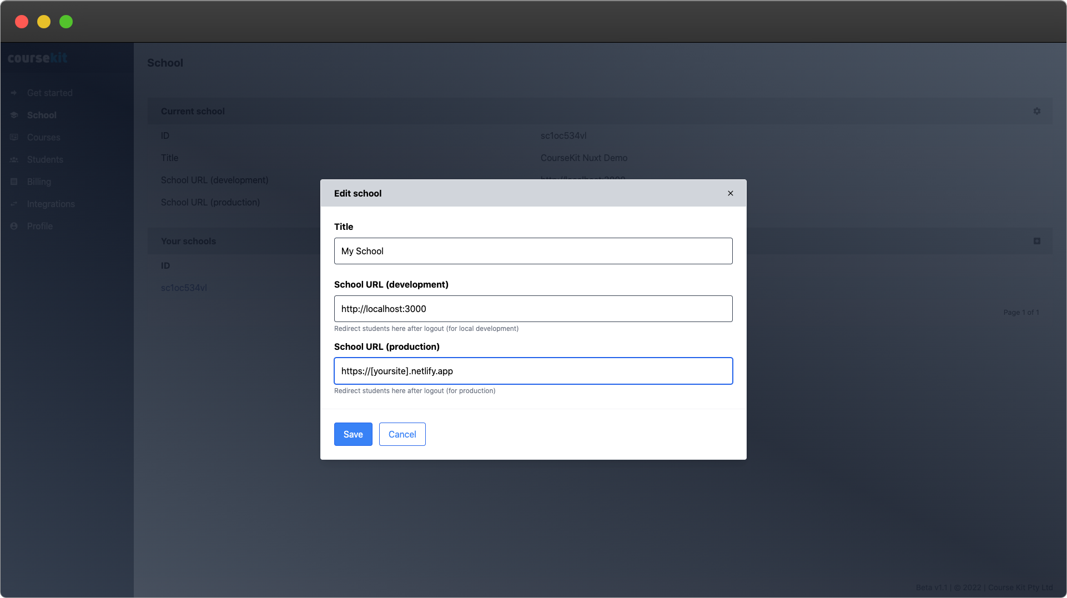Focus the School URL (development) field

click(533, 309)
